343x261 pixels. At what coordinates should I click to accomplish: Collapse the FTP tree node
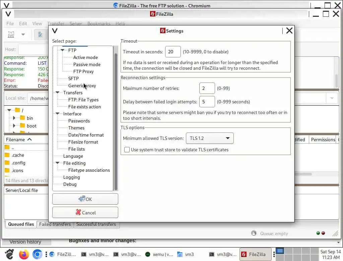click(62, 50)
